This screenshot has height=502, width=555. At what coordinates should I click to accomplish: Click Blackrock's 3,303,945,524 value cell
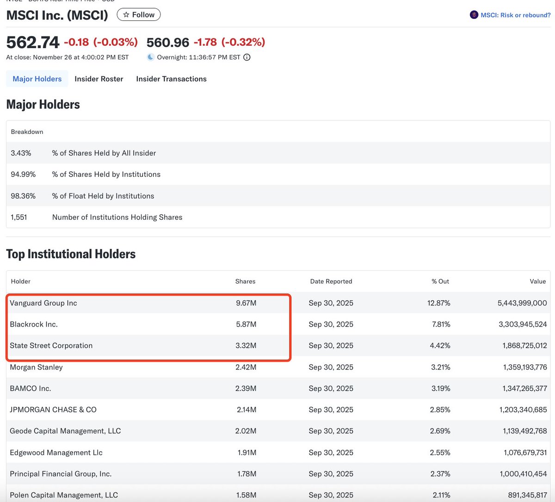click(523, 324)
